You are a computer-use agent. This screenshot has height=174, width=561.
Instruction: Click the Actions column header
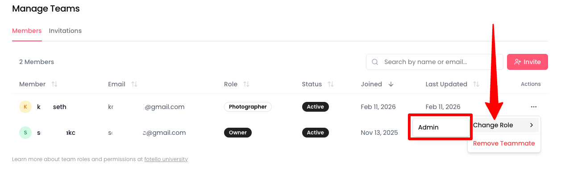tap(531, 84)
